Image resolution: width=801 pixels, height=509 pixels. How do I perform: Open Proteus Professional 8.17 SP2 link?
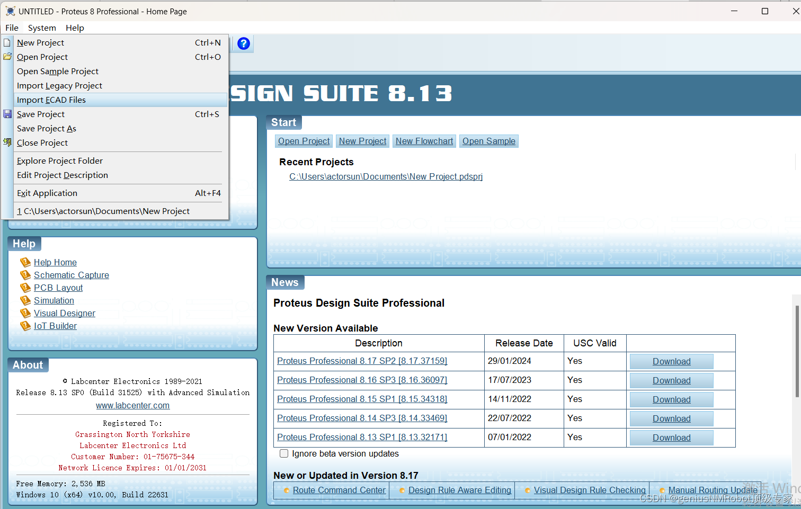point(362,361)
